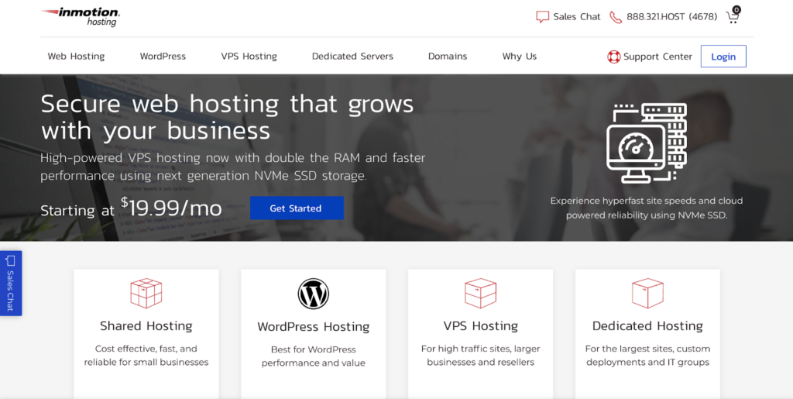Expand the VPS Hosting menu
793x399 pixels.
249,56
